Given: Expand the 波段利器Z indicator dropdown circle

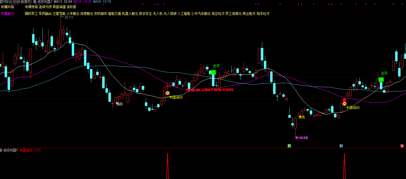Looking at the screenshot, I should (35, 2).
